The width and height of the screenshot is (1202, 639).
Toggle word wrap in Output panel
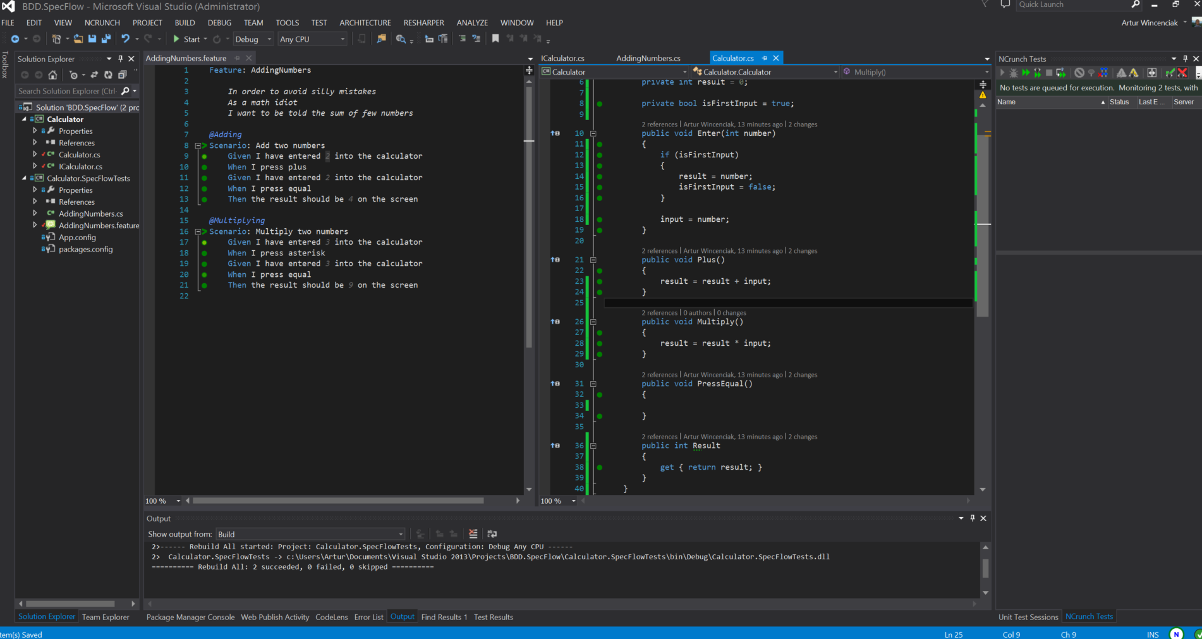[492, 534]
